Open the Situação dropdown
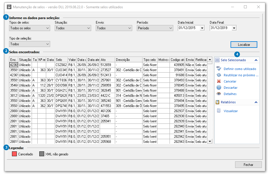269x175 pixels. pos(73,28)
